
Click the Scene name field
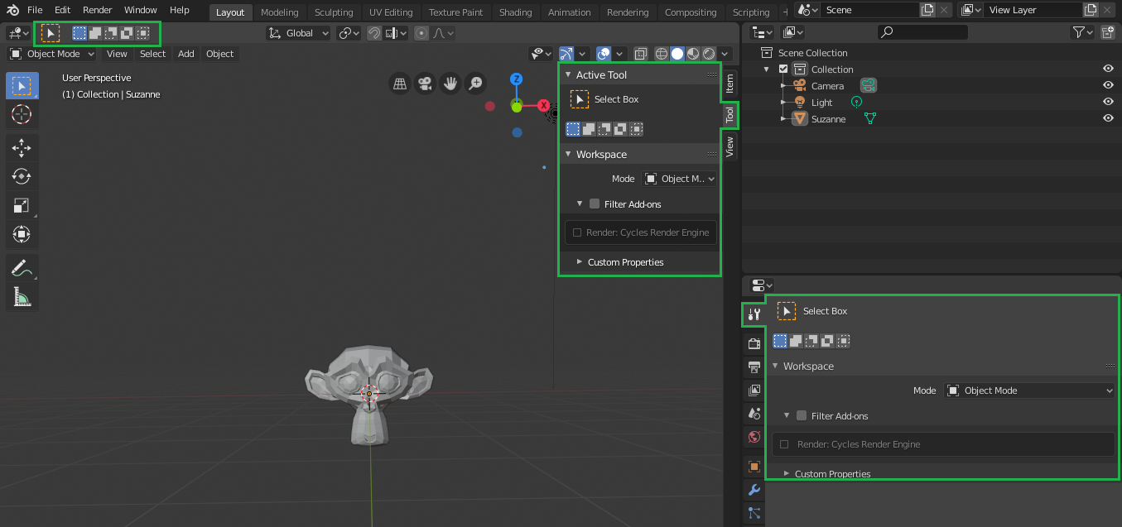pos(870,10)
